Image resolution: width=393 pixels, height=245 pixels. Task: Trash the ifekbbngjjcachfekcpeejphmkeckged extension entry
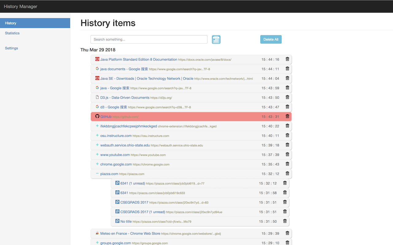click(x=287, y=126)
